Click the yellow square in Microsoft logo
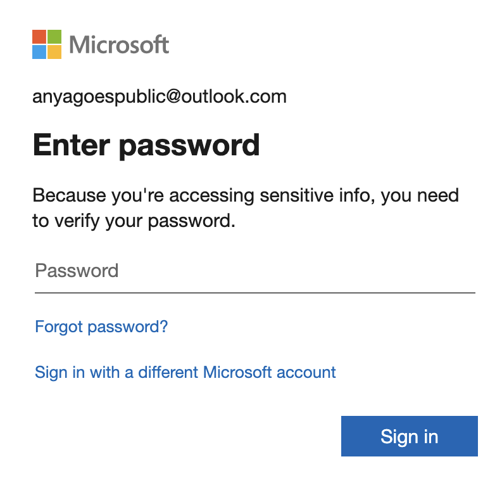This screenshot has height=485, width=502. 54,52
